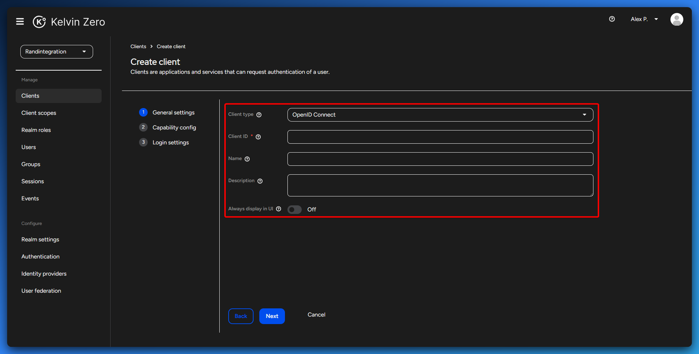Expand the Alex P. user menu
Viewport: 699px width, 354px height.
point(644,19)
